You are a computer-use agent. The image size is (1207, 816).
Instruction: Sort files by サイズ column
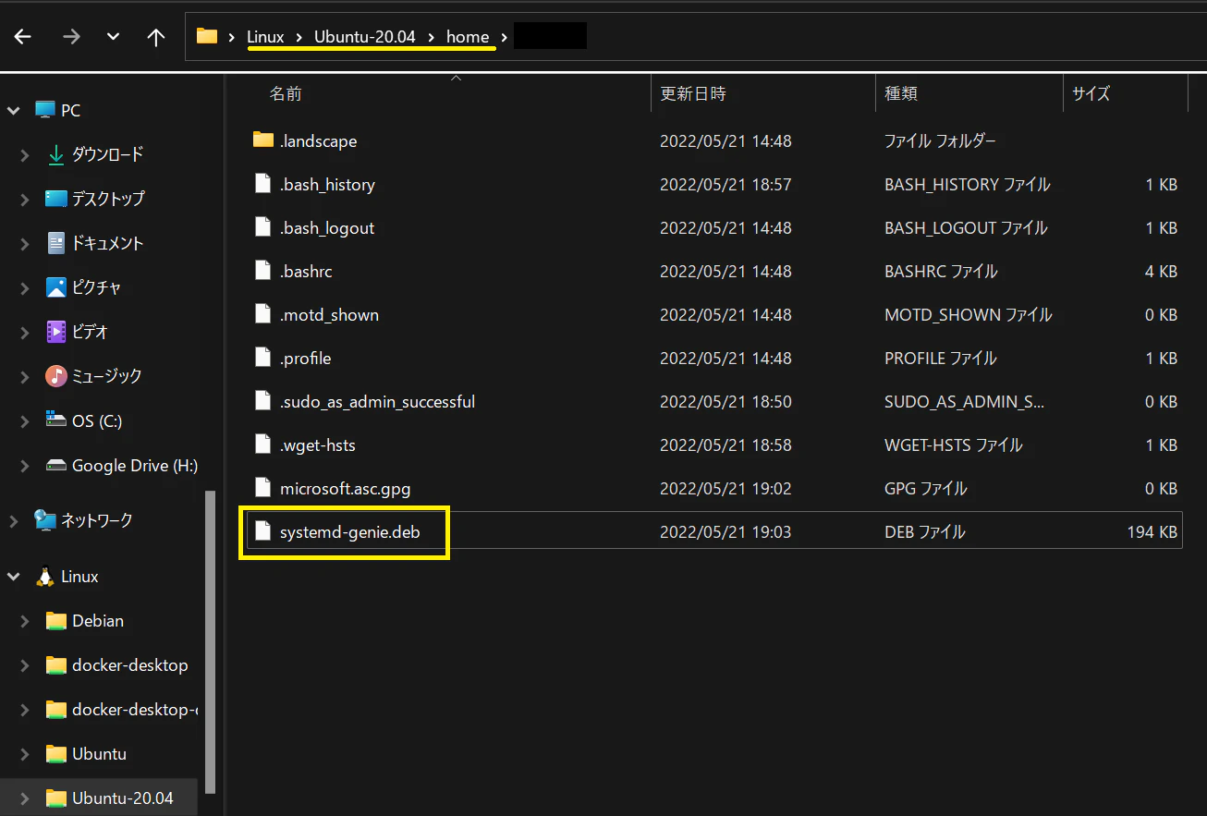click(x=1091, y=93)
